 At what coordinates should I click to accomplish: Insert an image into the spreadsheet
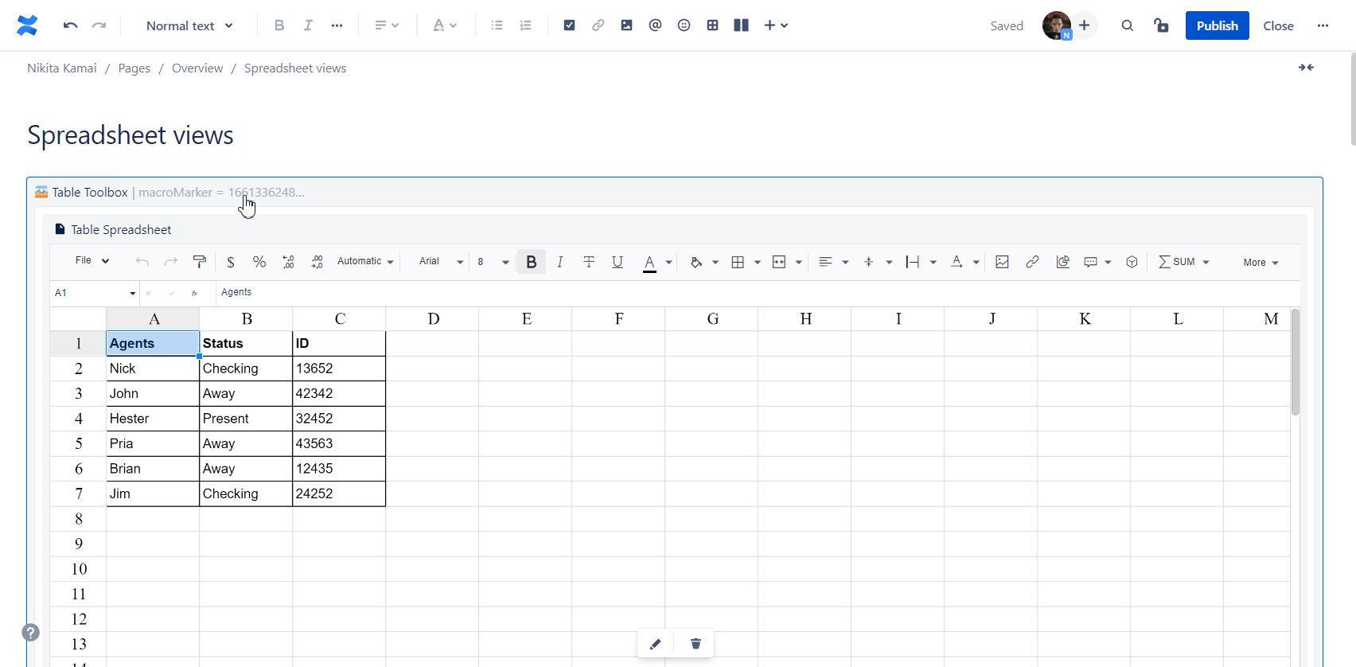pyautogui.click(x=1002, y=262)
